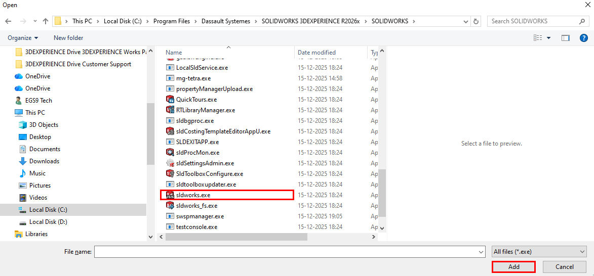
Task: Open the recent locations dropdown arrow
Action: pos(35,21)
